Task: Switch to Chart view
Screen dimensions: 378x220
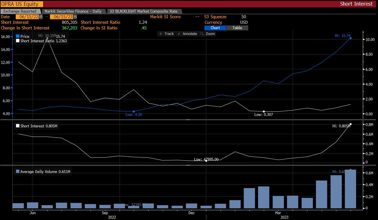Action: point(215,28)
